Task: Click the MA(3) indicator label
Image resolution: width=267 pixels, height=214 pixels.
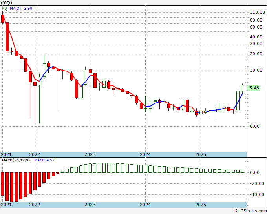Action: pyautogui.click(x=15, y=9)
